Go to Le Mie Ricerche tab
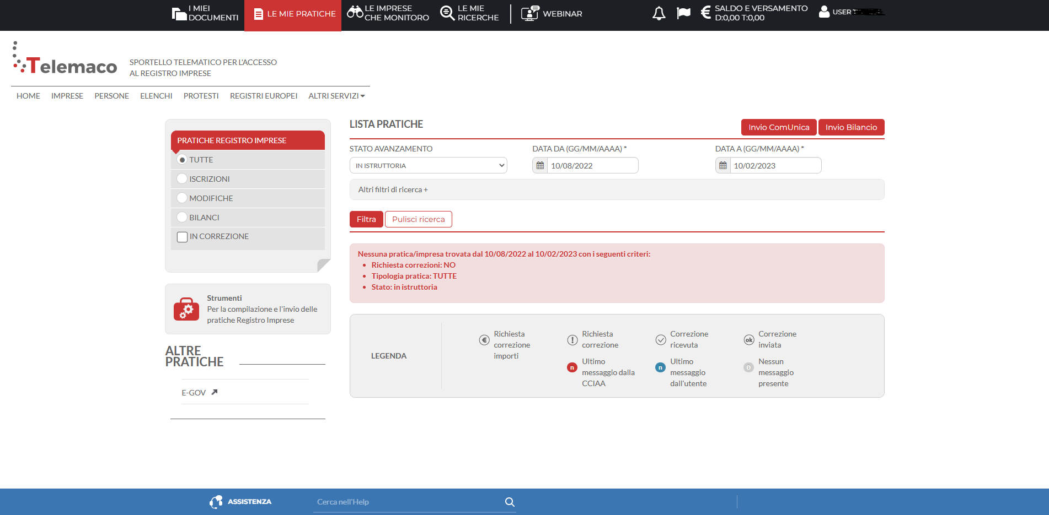 [x=470, y=13]
